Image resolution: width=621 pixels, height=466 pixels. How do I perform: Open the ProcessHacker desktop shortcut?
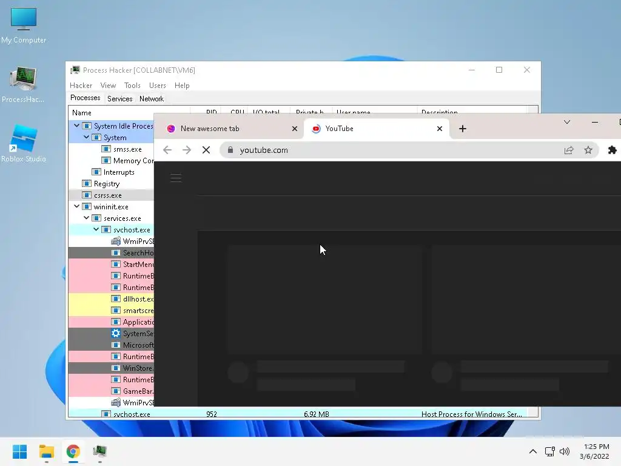24,85
